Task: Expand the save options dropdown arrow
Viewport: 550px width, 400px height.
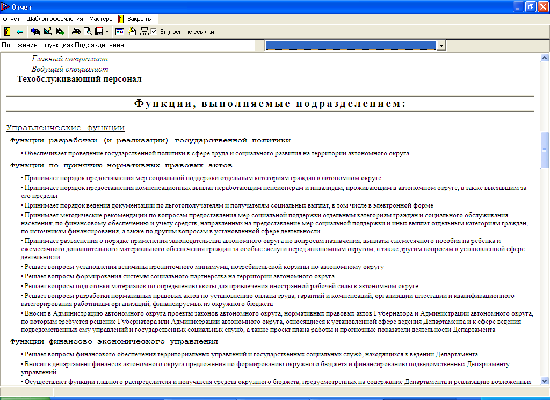Action: click(107, 32)
